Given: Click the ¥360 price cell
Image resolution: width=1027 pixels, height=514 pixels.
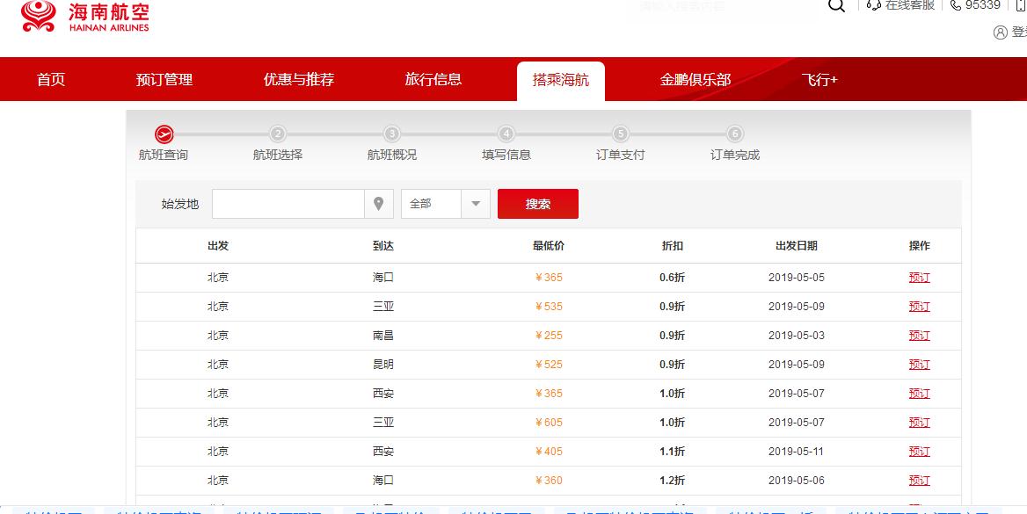Looking at the screenshot, I should pos(549,481).
